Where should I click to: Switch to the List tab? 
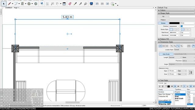[165, 83]
